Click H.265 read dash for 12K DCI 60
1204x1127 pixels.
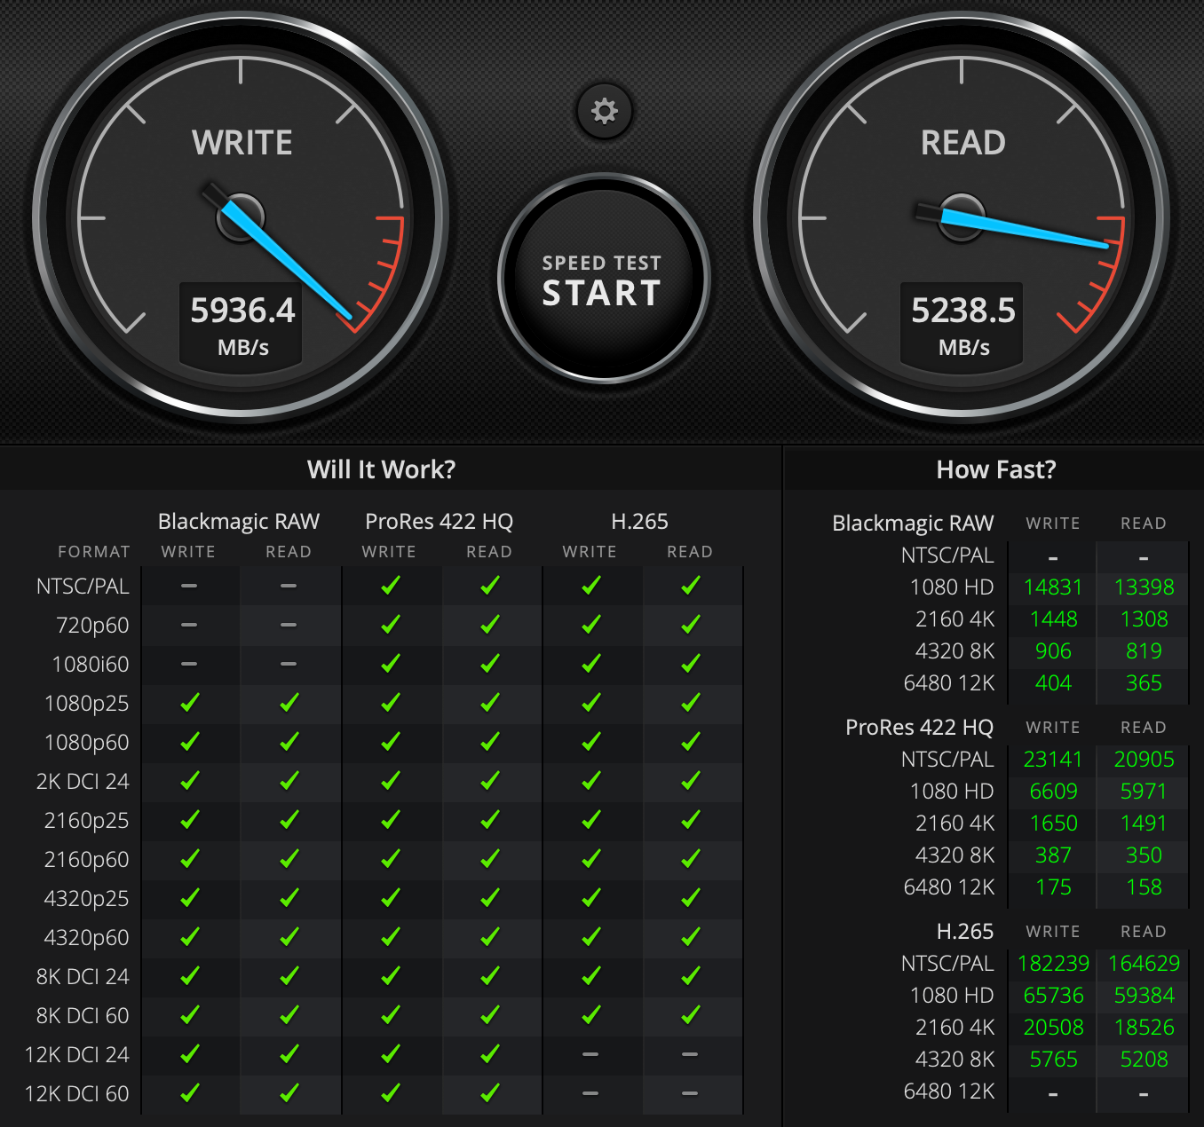click(690, 1094)
